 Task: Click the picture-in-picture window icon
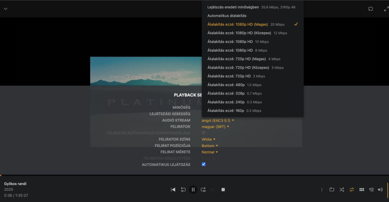371,9
